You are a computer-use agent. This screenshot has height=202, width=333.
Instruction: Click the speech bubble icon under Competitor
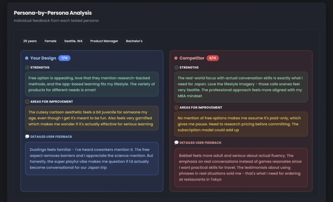pos(177,143)
